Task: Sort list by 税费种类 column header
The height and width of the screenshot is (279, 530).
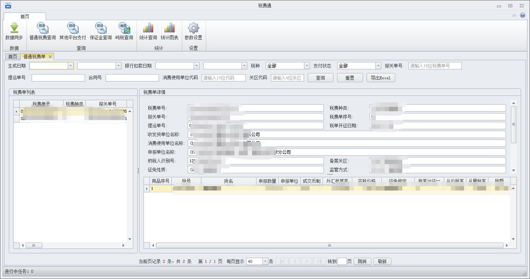Action: click(x=74, y=104)
